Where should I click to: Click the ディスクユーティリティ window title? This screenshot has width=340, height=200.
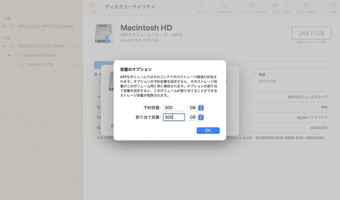(x=130, y=7)
